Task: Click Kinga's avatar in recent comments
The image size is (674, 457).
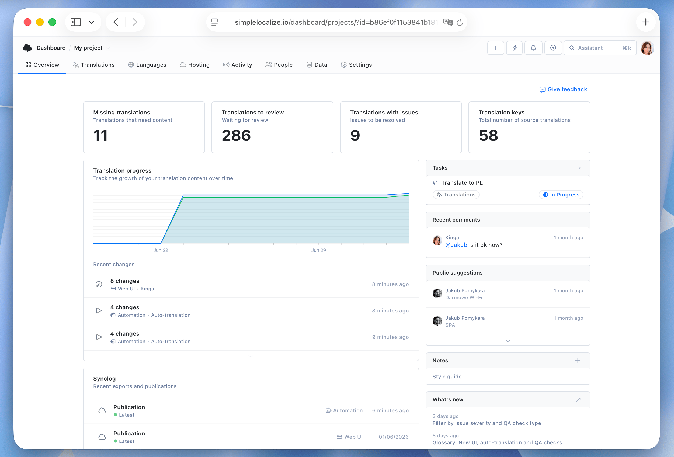Action: [437, 241]
